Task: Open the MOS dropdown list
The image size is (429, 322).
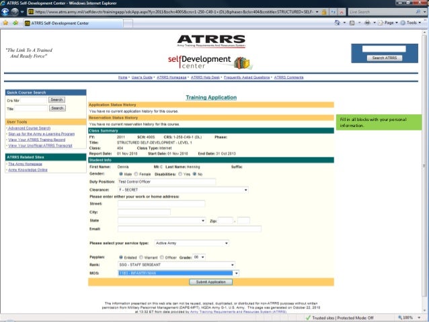Action: coord(178,273)
